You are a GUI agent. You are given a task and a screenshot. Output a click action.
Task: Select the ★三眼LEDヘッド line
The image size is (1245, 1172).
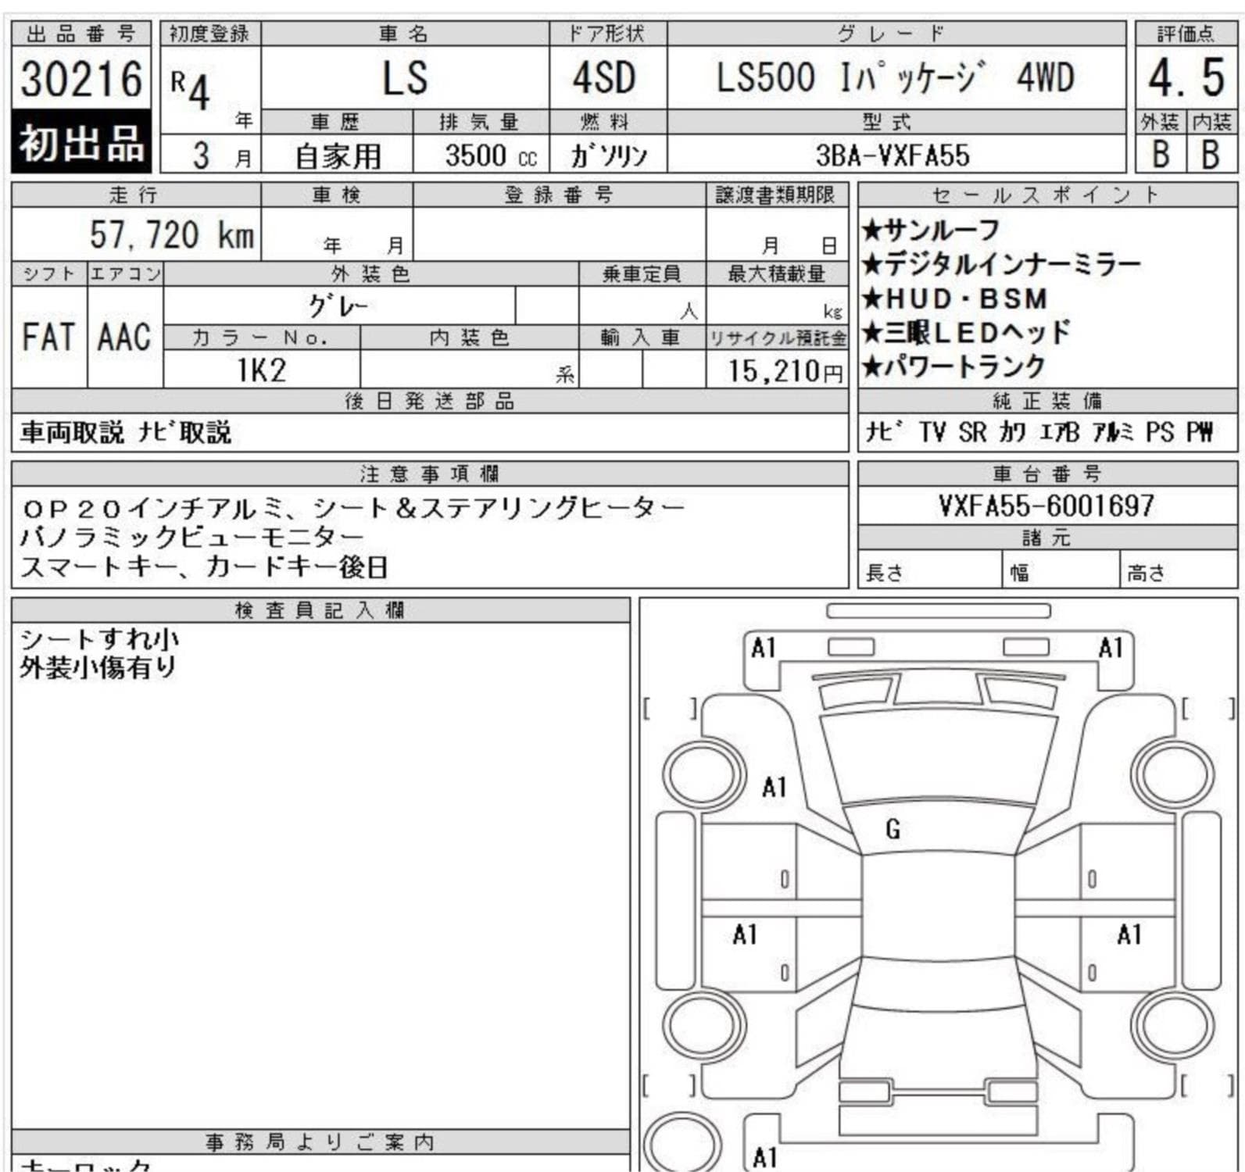pyautogui.click(x=966, y=332)
